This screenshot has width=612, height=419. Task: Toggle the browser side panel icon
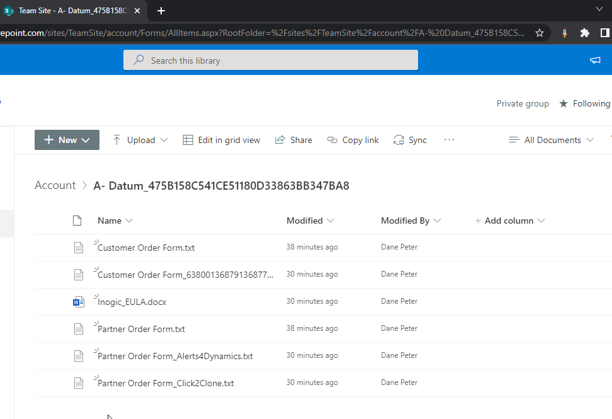pos(604,33)
